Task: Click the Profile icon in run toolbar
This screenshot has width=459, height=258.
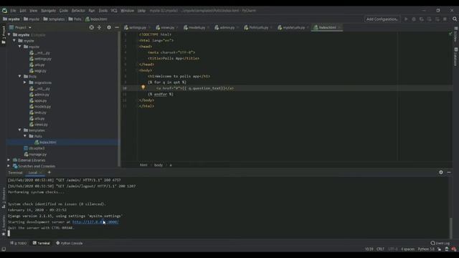Action: [x=429, y=19]
